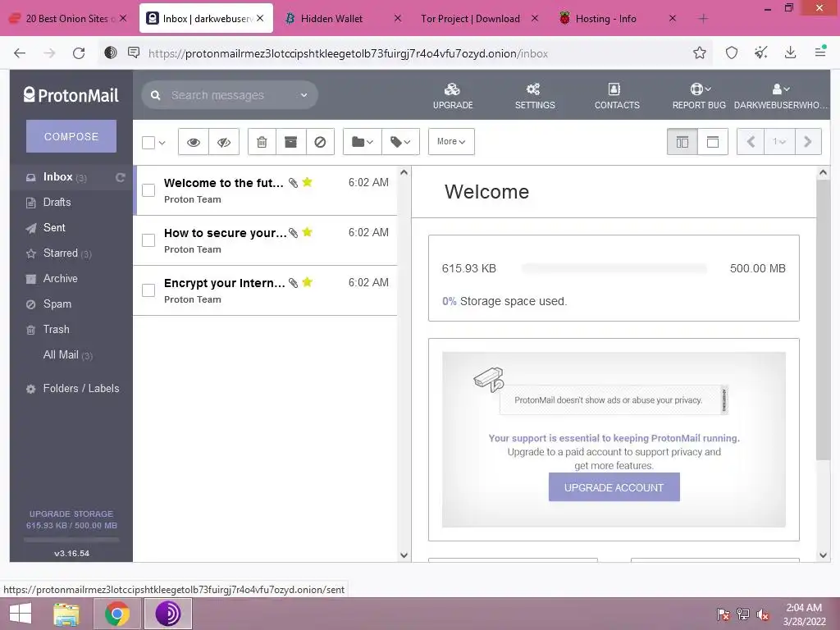Toggle the select-all messages checkbox
840x630 pixels.
[148, 143]
